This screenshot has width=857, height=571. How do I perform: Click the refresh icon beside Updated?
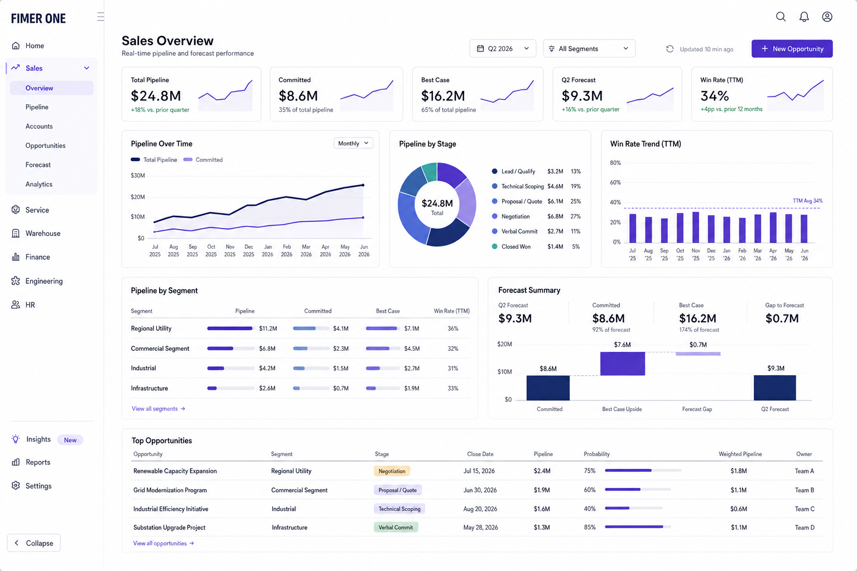[670, 49]
